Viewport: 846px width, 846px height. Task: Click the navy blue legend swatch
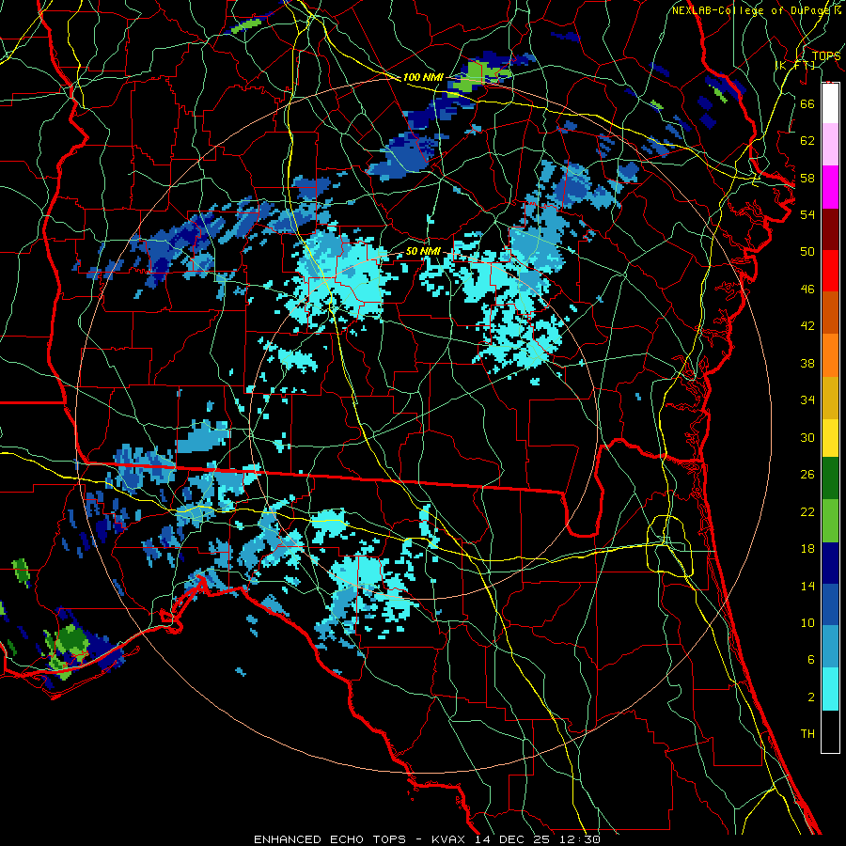(830, 563)
